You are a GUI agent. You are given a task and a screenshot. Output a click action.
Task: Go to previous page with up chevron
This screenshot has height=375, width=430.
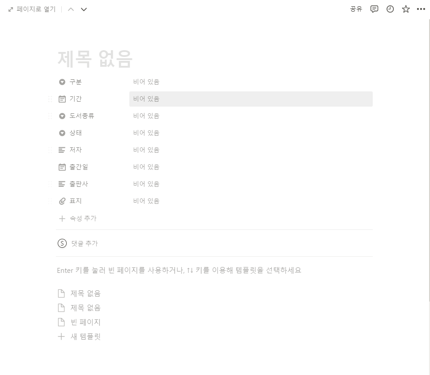71,9
